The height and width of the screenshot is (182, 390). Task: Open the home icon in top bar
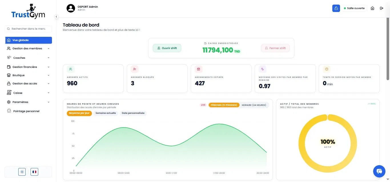click(x=372, y=8)
